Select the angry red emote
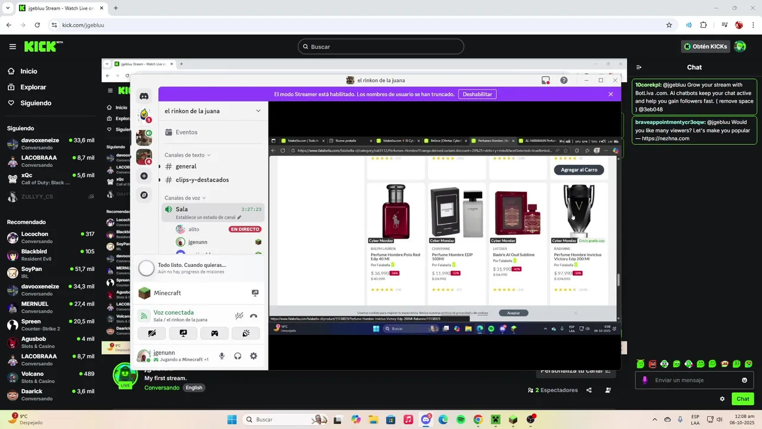The height and width of the screenshot is (429, 762). 652,363
